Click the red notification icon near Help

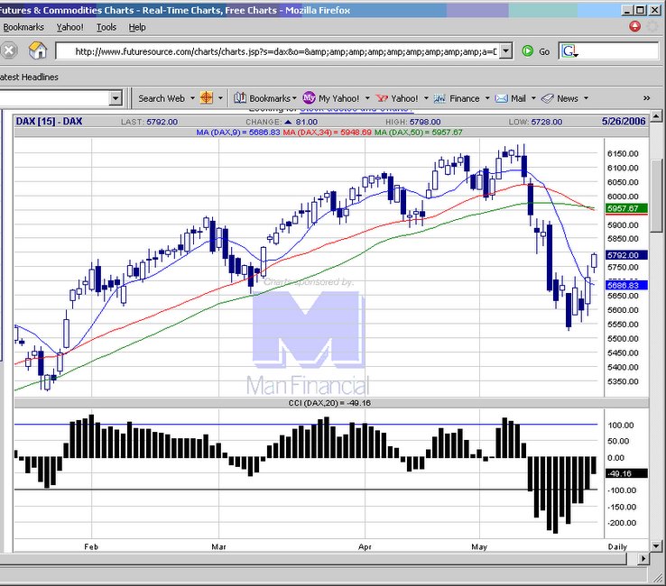coord(634,27)
